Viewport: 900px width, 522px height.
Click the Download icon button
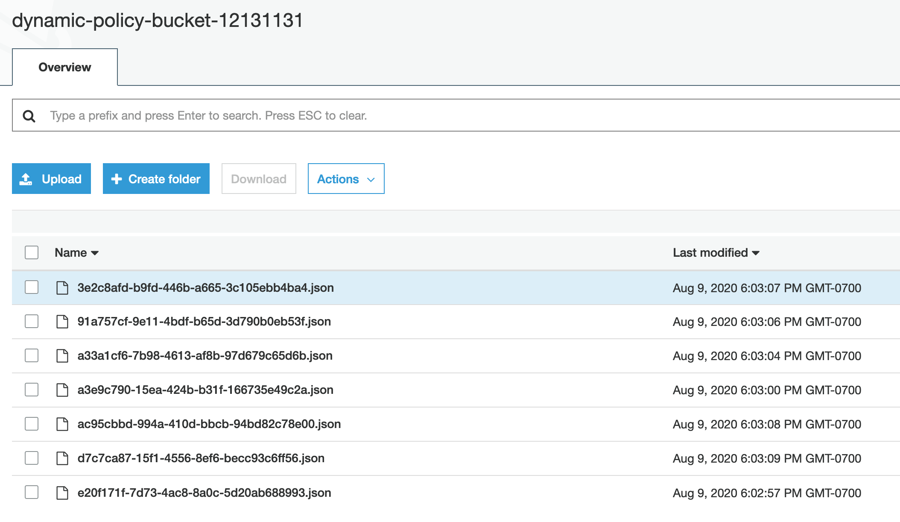[x=258, y=179]
